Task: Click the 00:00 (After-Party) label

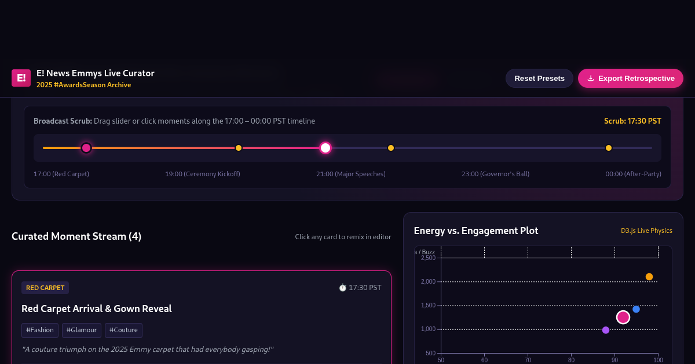Action: pyautogui.click(x=633, y=174)
